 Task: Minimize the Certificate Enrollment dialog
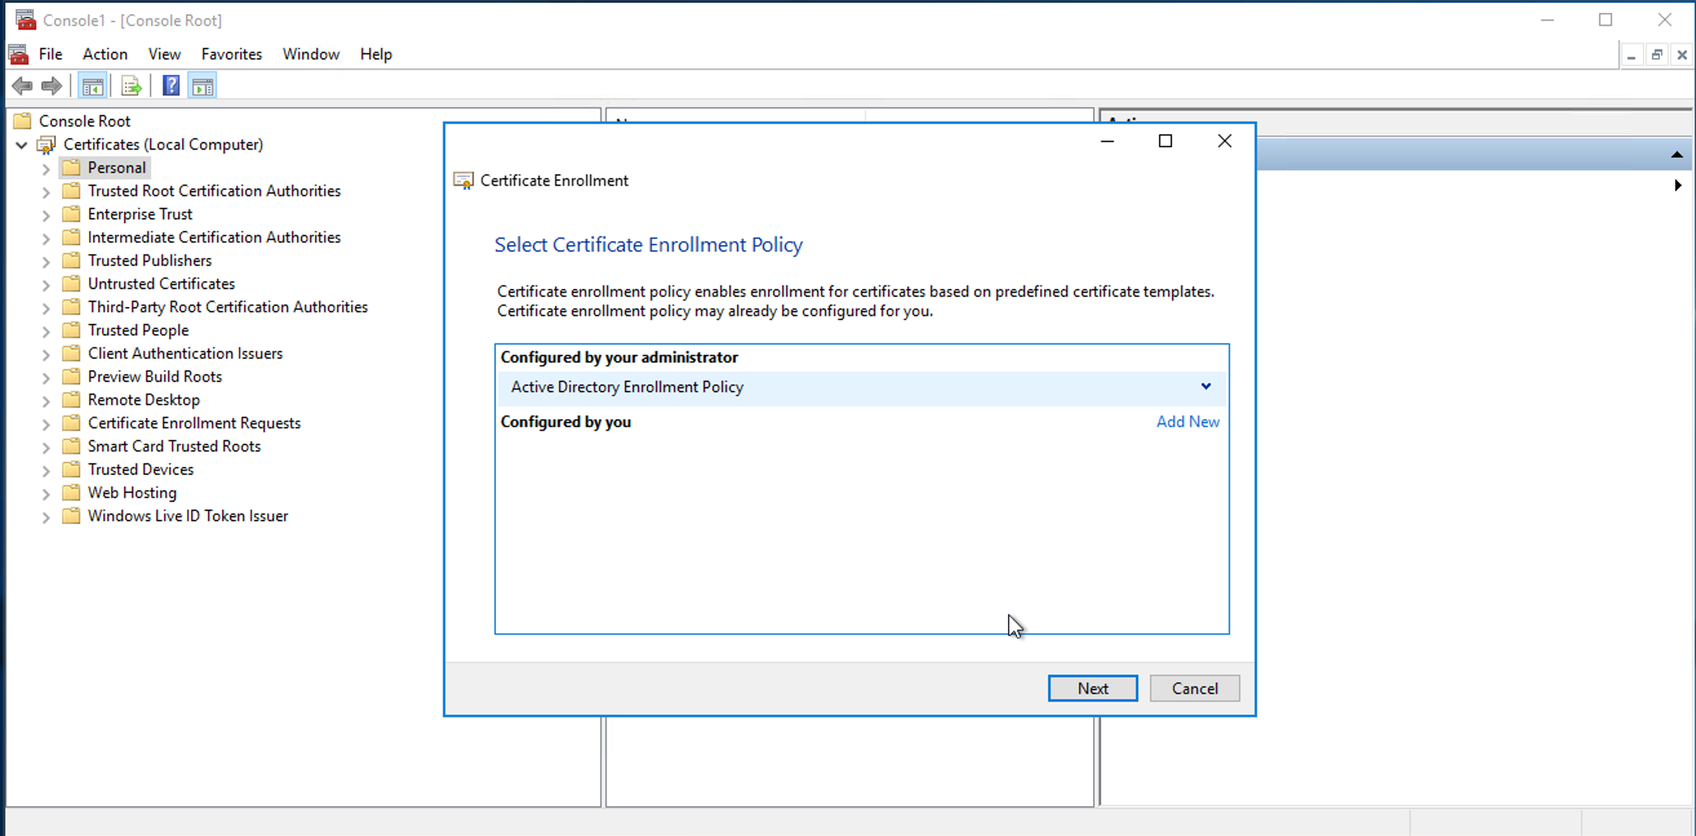tap(1107, 141)
